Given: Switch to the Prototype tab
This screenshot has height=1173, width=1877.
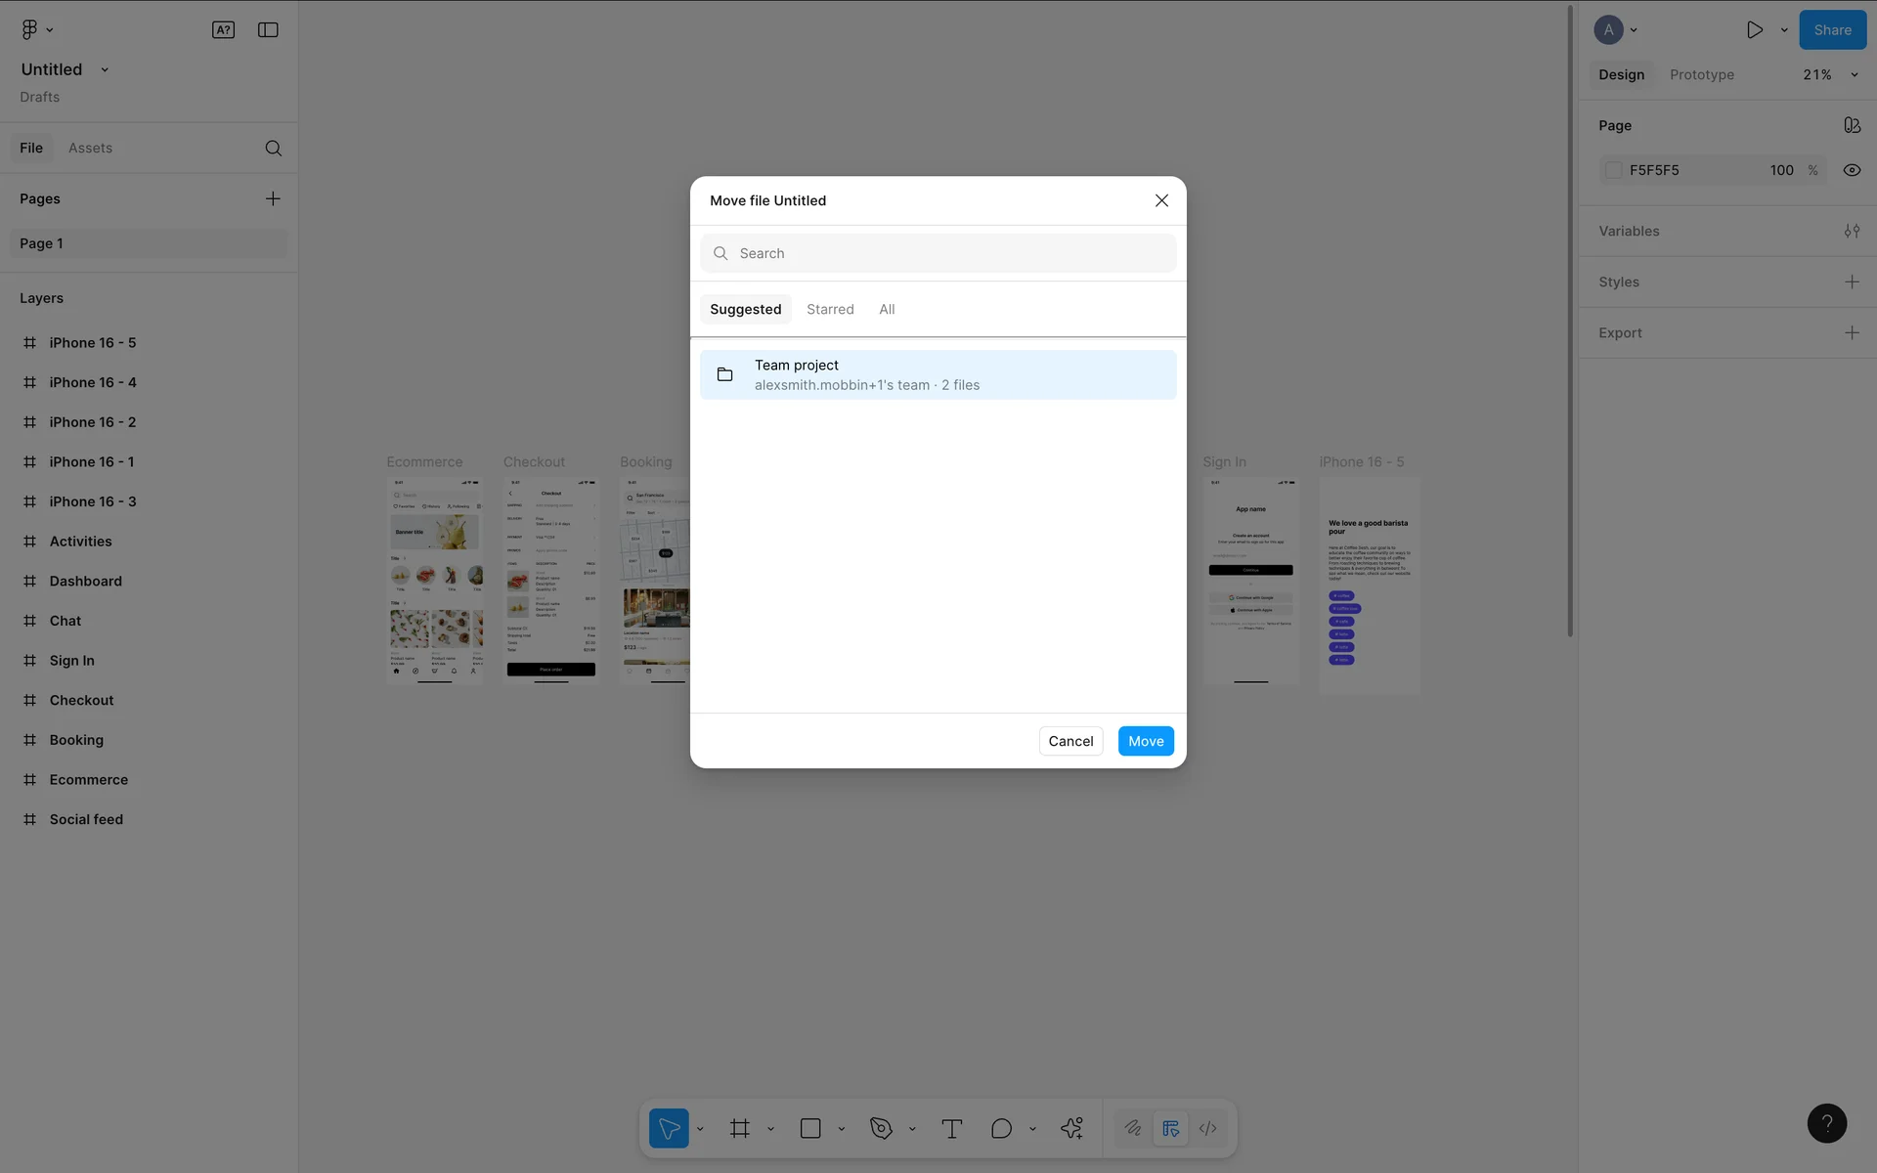Looking at the screenshot, I should tap(1701, 74).
